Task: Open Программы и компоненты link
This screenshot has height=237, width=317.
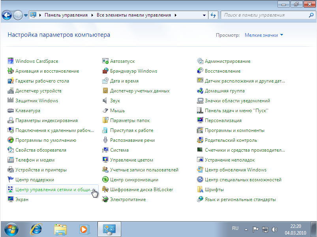Action: tap(234, 130)
